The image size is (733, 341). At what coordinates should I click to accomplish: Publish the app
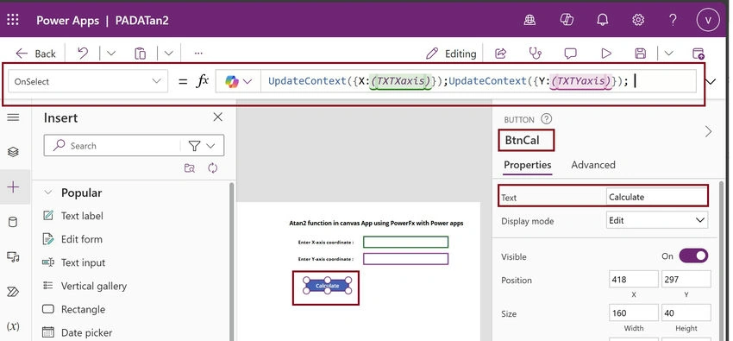coord(699,54)
